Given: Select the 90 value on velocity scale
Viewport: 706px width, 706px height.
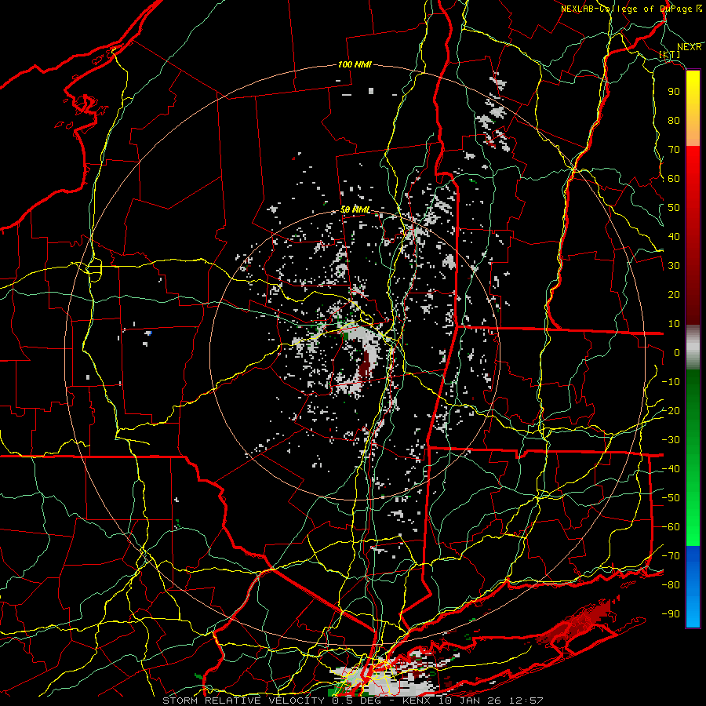Looking at the screenshot, I should pyautogui.click(x=674, y=92).
